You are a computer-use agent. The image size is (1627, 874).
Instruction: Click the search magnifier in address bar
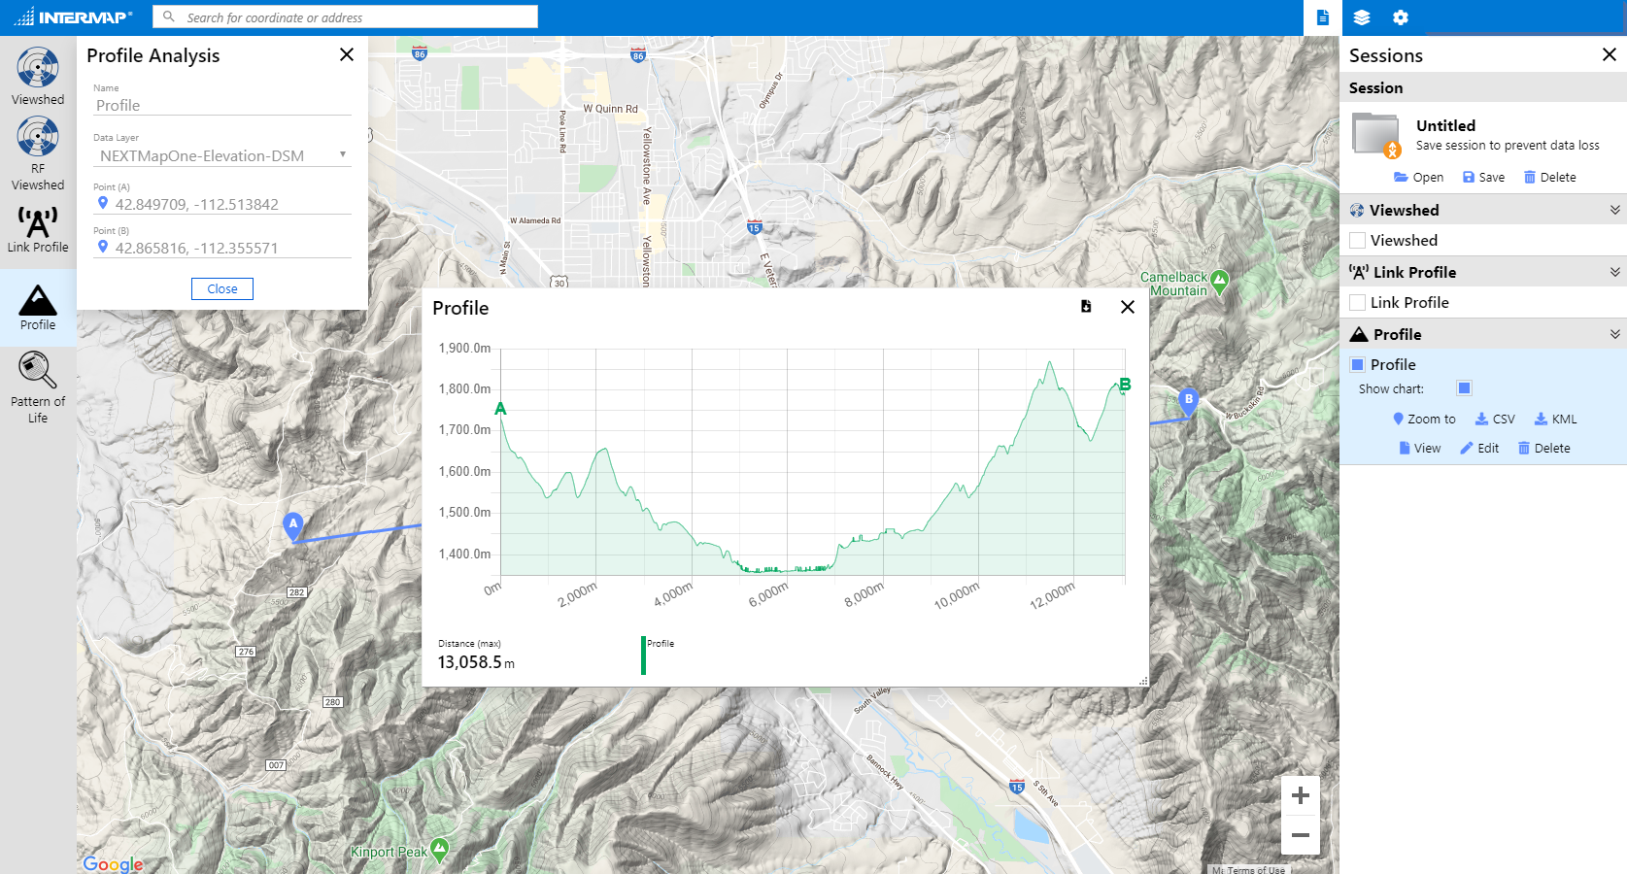(x=167, y=17)
